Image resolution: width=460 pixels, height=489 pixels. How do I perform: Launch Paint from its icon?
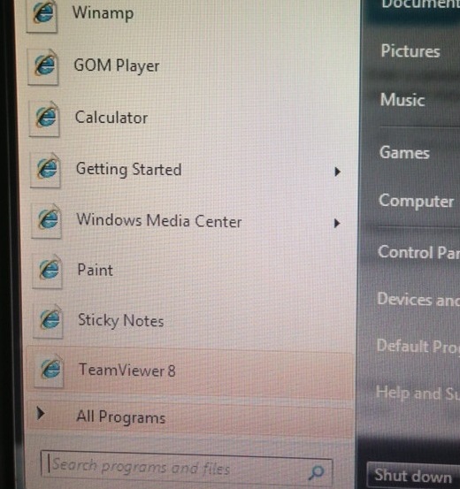pyautogui.click(x=49, y=270)
